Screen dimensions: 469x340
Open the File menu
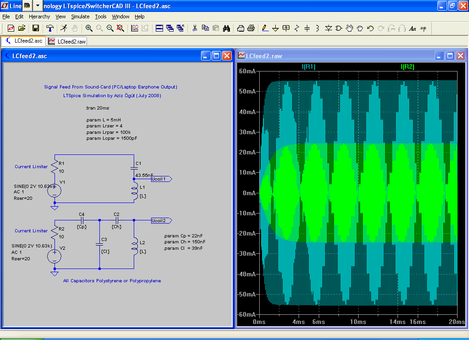pos(6,16)
